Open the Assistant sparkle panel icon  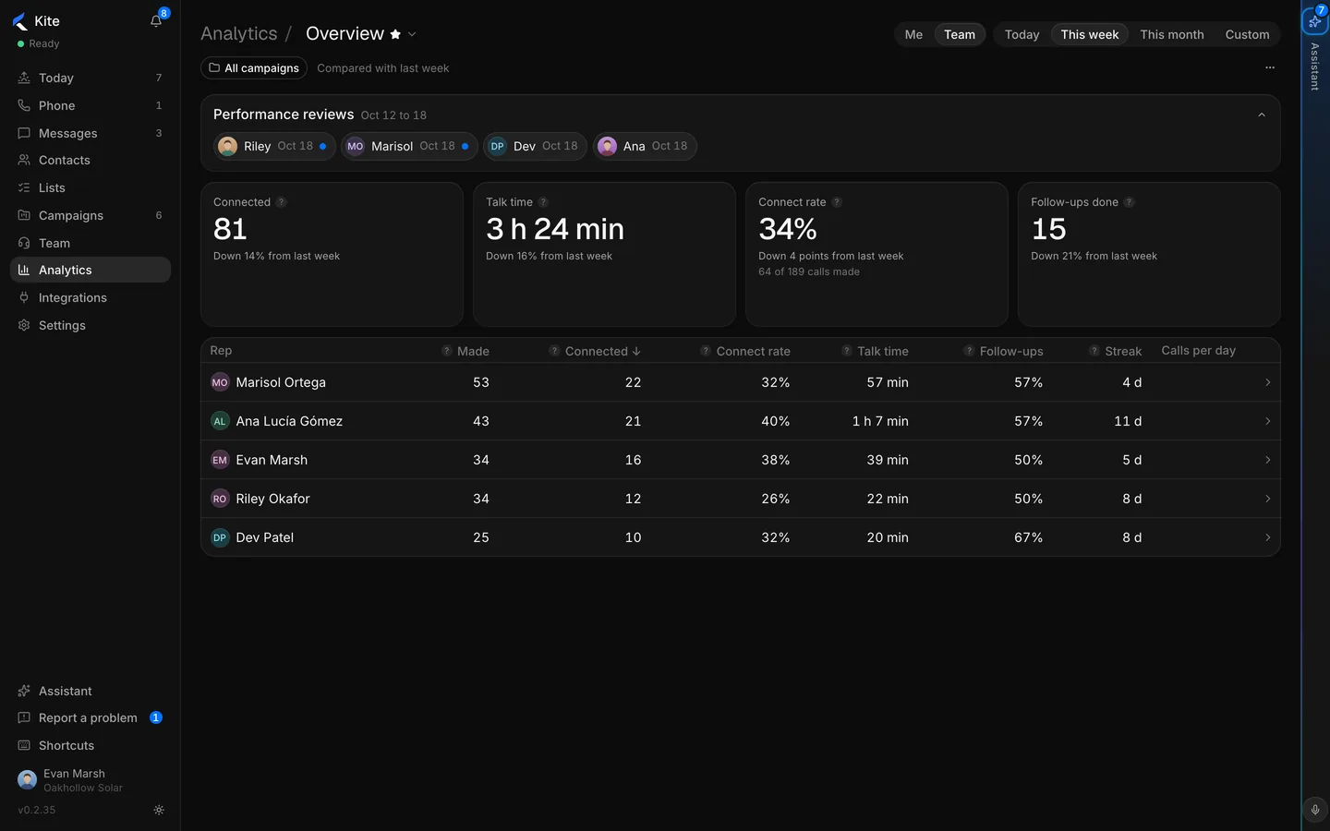(1314, 21)
